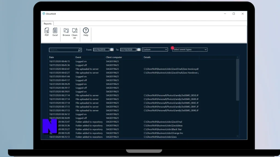Select the Logged on row at 08:41:44

[142, 77]
